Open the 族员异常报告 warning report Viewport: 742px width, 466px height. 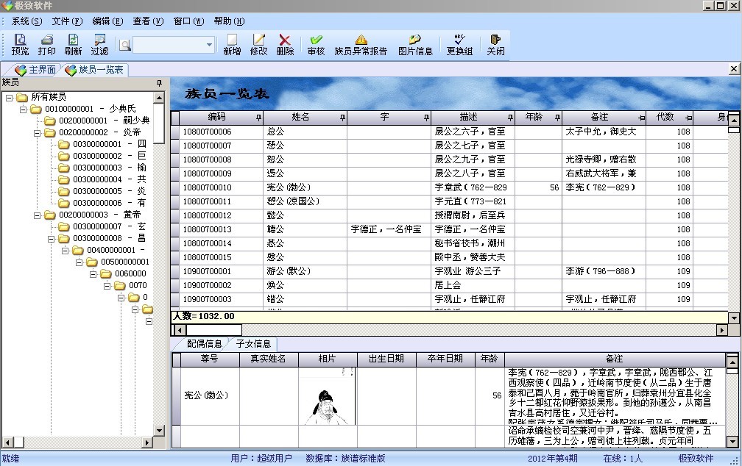(361, 45)
